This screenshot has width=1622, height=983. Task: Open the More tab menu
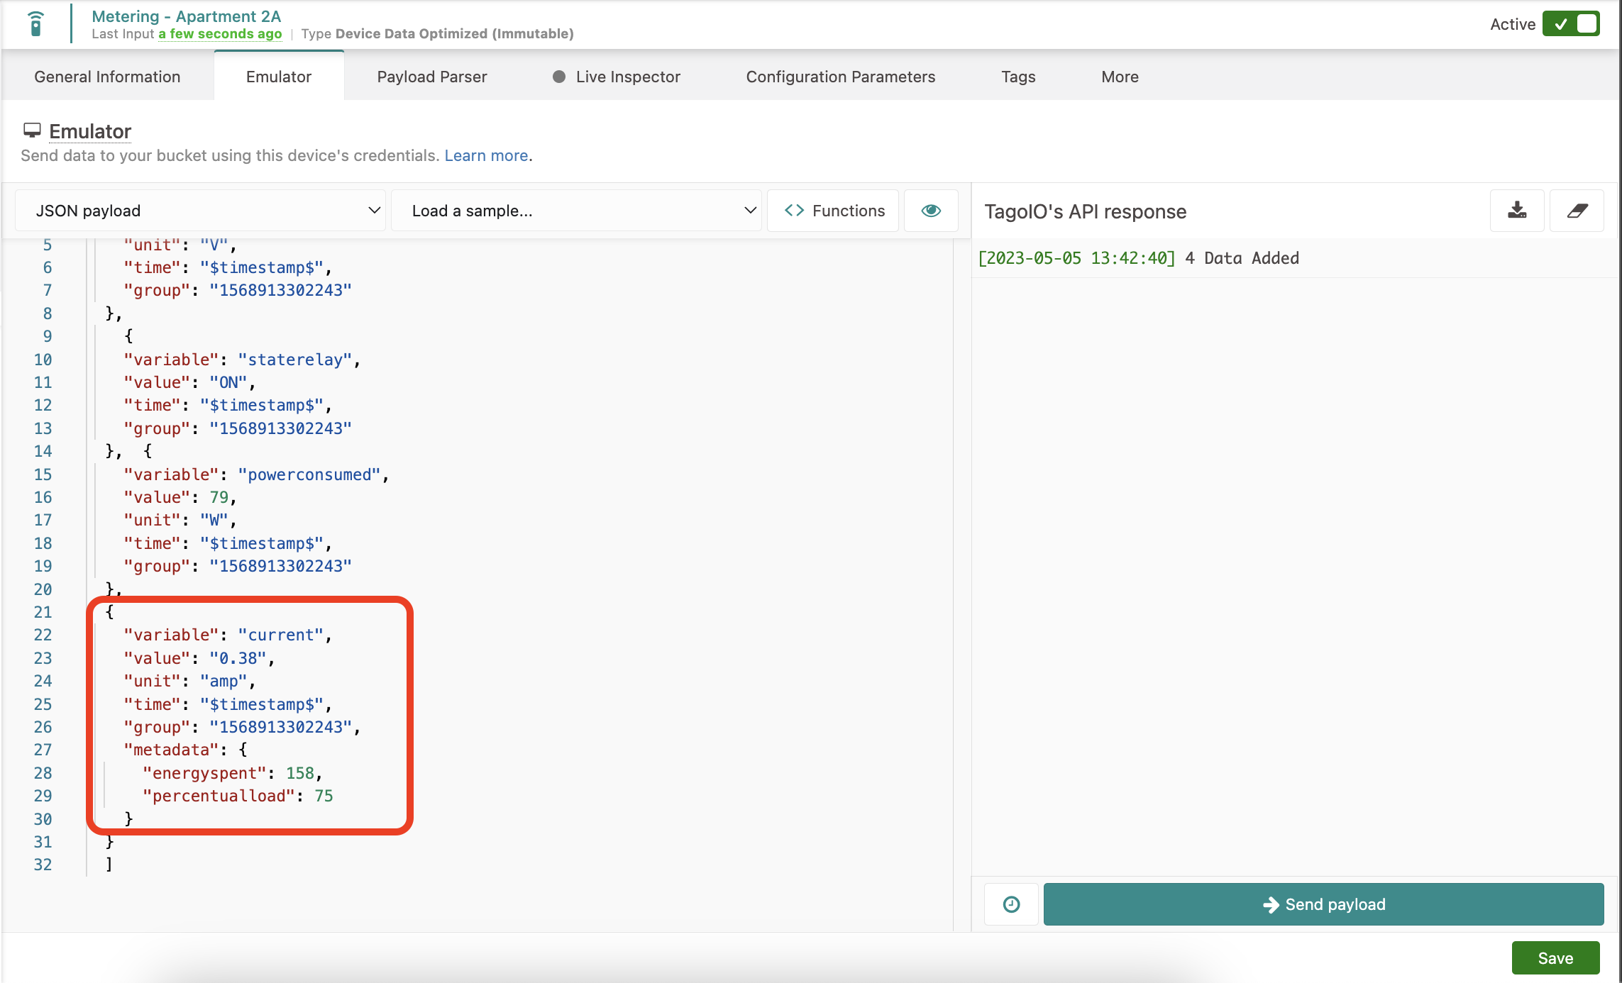[1120, 77]
